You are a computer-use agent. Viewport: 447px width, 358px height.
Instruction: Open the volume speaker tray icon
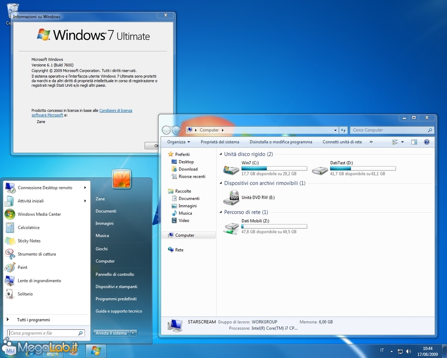(x=409, y=351)
